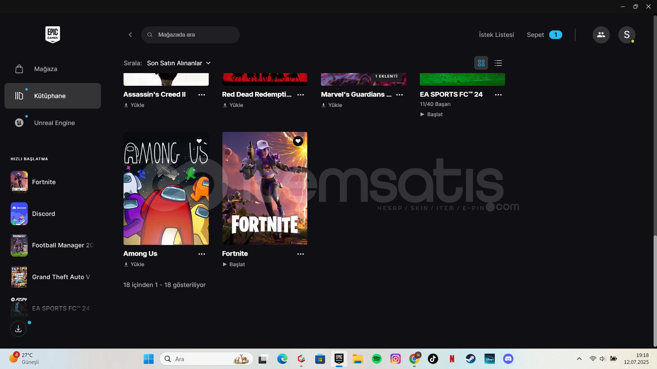Click Yükle under Among Us

click(134, 264)
